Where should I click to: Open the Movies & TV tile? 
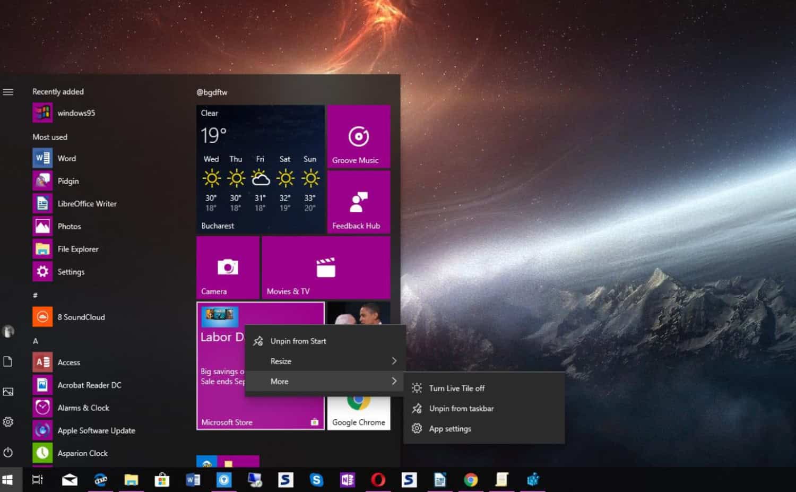pos(326,267)
